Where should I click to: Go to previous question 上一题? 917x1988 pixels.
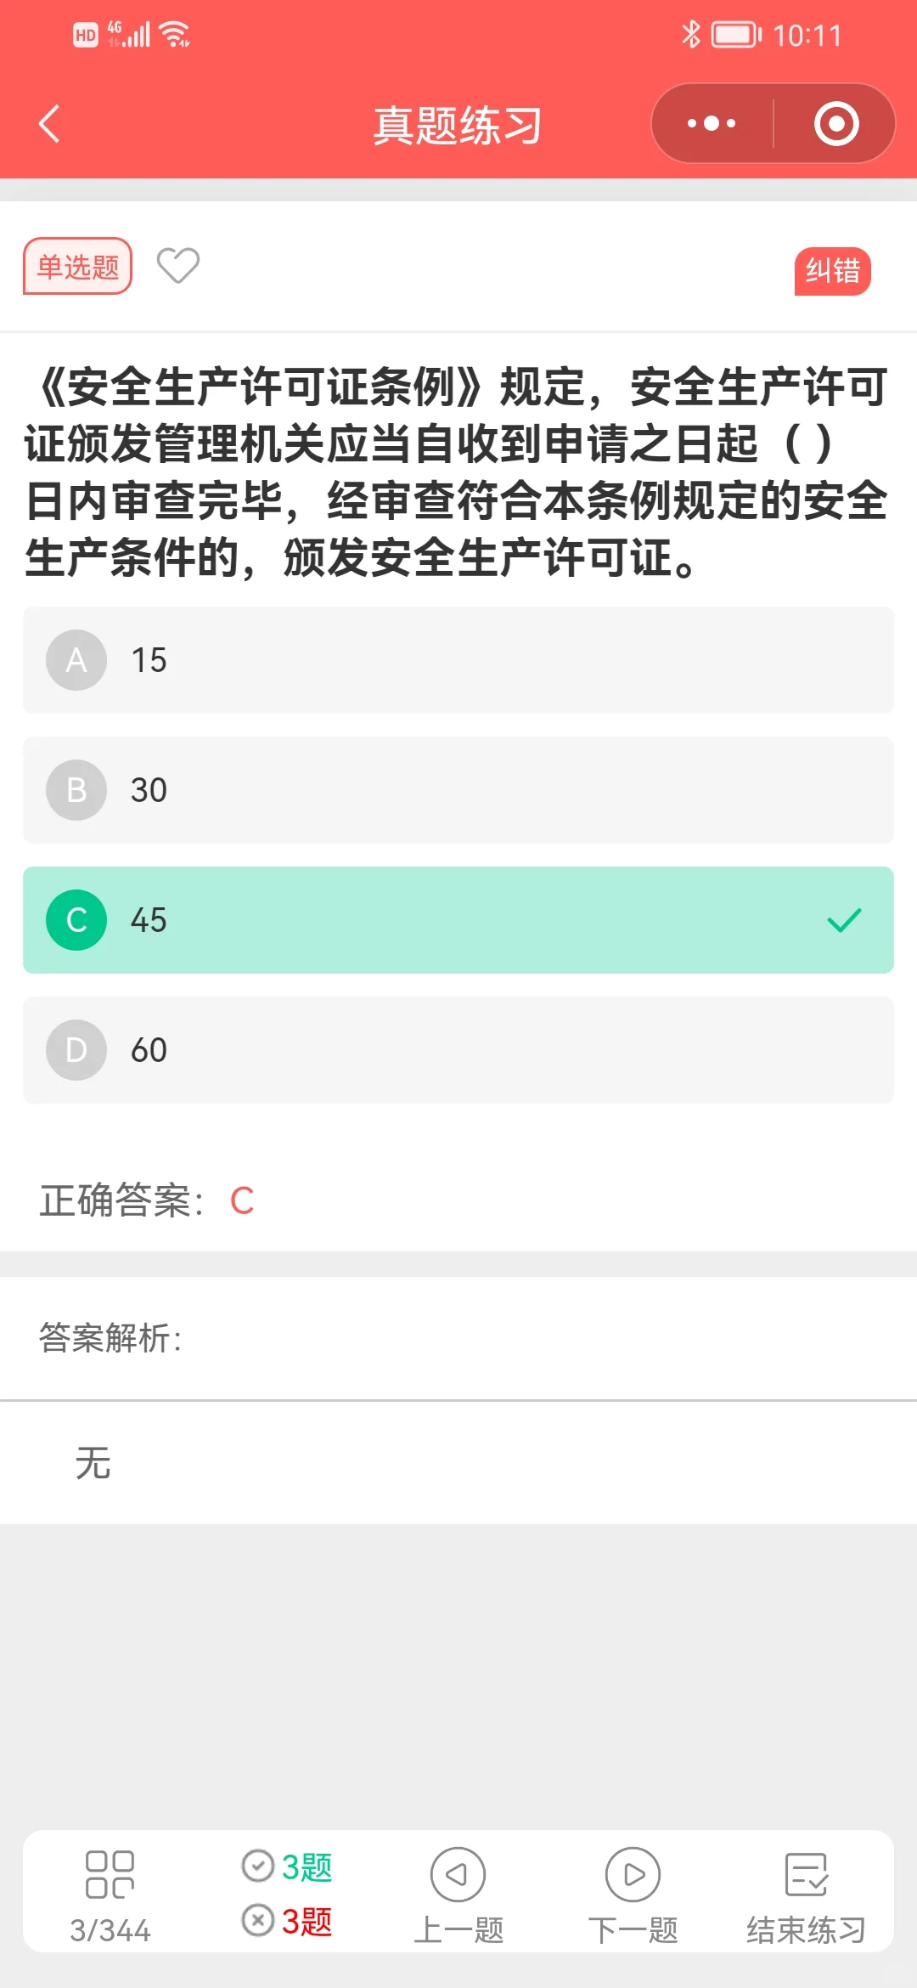click(458, 1895)
